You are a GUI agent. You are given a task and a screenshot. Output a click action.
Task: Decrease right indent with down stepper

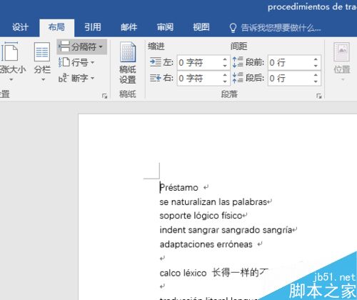[225, 81]
